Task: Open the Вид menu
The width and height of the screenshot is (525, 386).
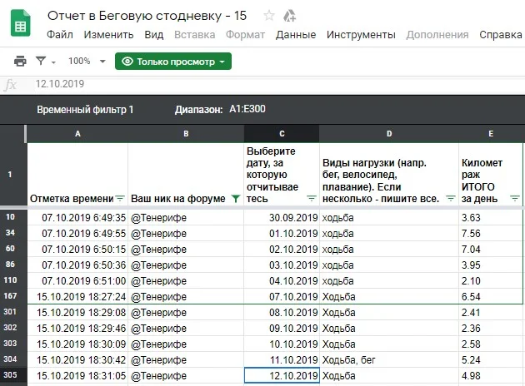Action: tap(154, 35)
